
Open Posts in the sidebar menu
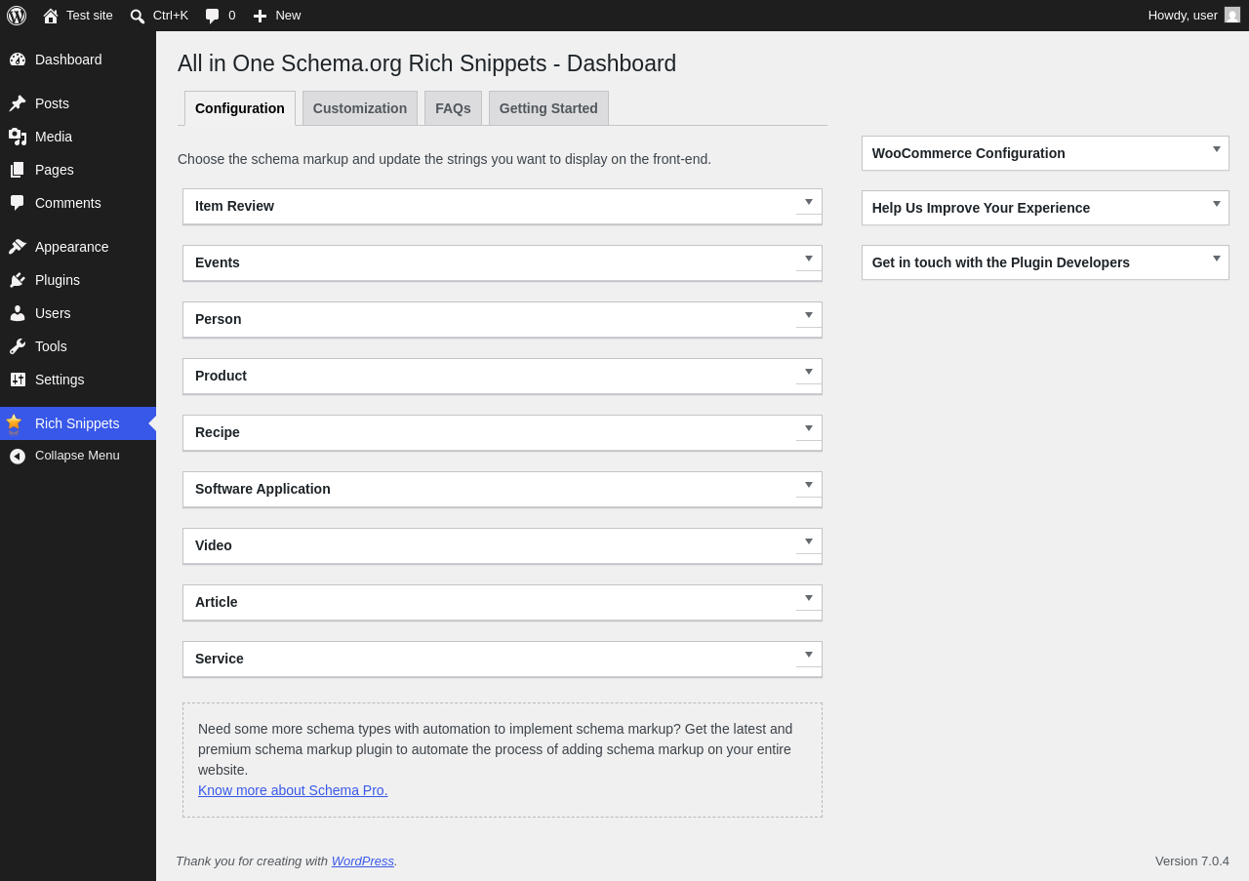(x=78, y=103)
